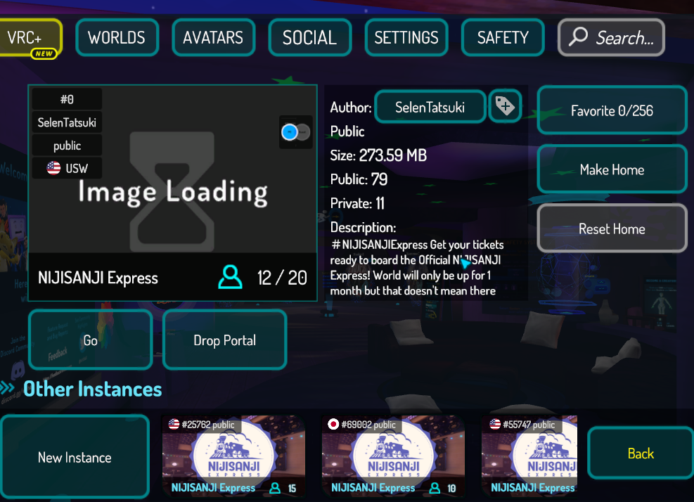This screenshot has width=694, height=502.
Task: Click the Size: 273.59 MB text
Action: coord(378,155)
